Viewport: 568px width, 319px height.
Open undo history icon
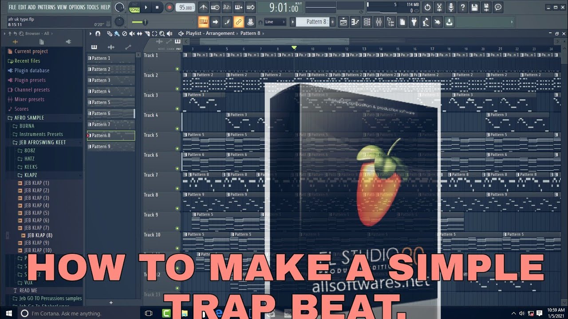(x=427, y=7)
